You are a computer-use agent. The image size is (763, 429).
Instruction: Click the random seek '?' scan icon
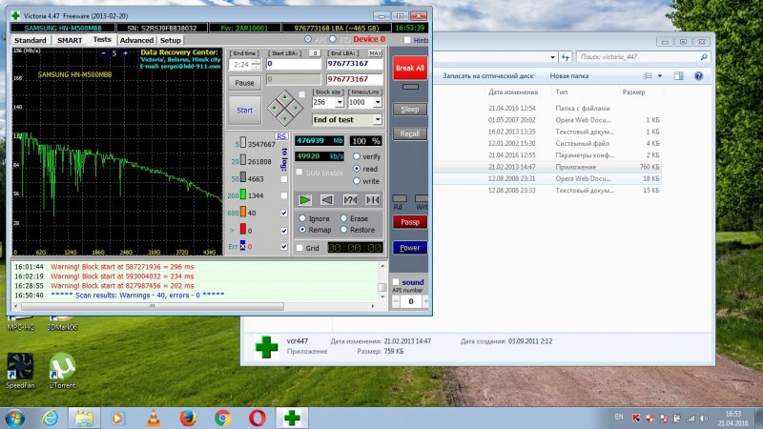click(x=350, y=199)
